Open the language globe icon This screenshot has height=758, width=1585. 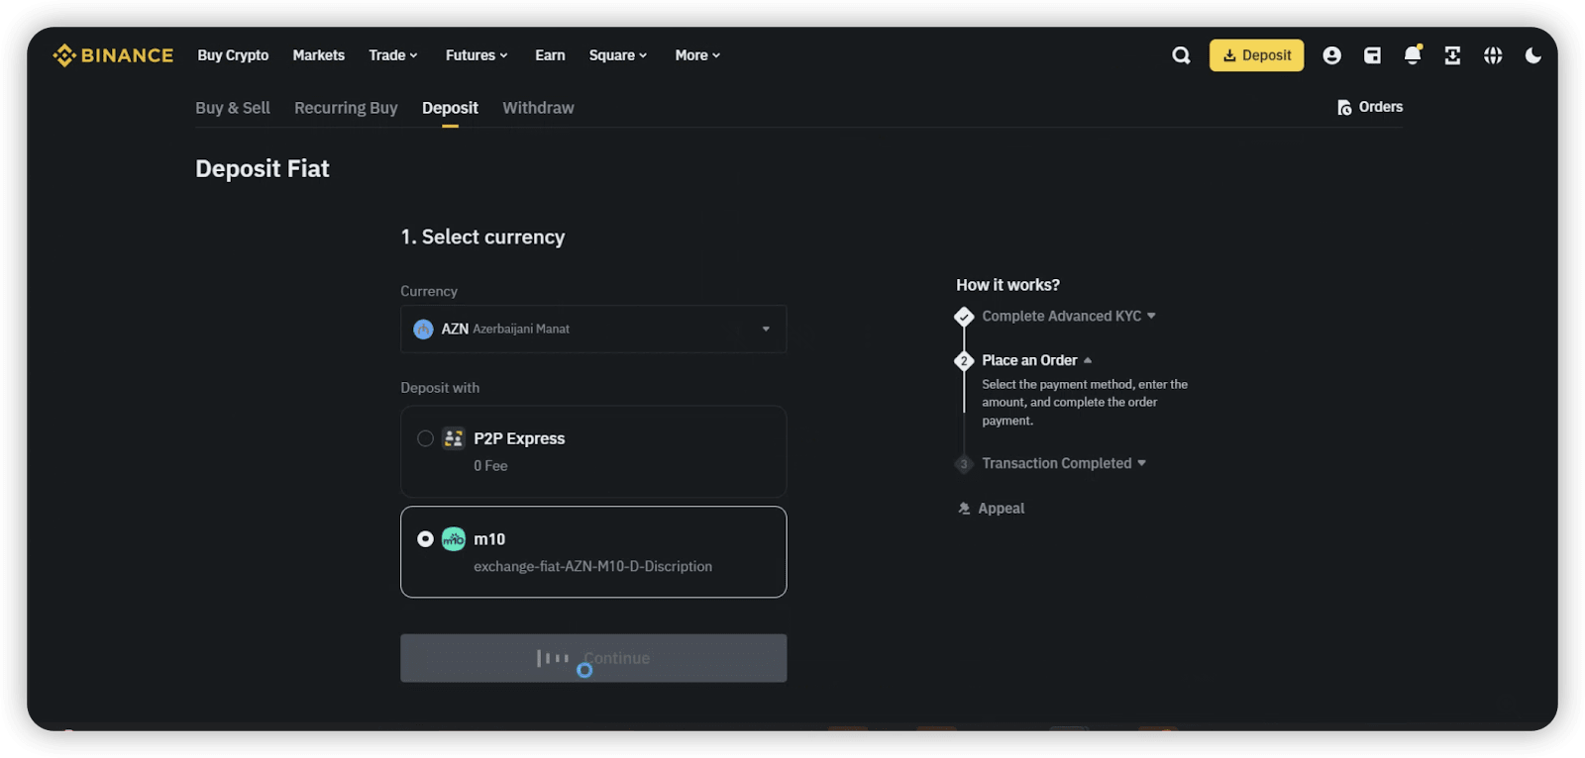point(1493,55)
